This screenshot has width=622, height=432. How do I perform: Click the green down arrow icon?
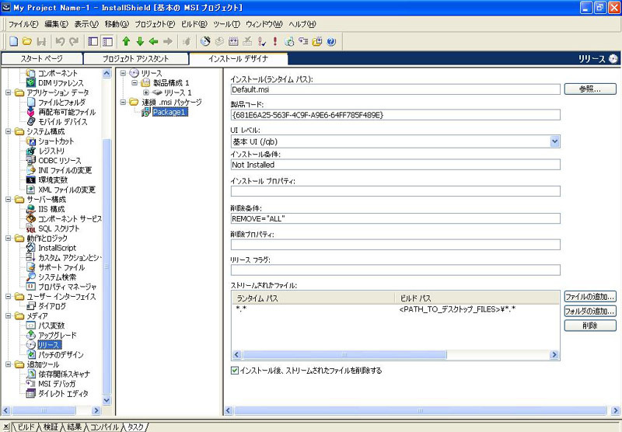tap(140, 41)
